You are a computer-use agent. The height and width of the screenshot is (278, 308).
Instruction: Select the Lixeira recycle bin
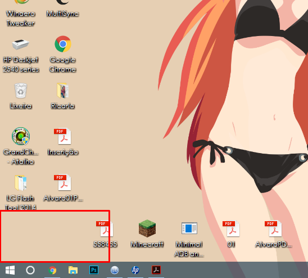[x=21, y=96]
